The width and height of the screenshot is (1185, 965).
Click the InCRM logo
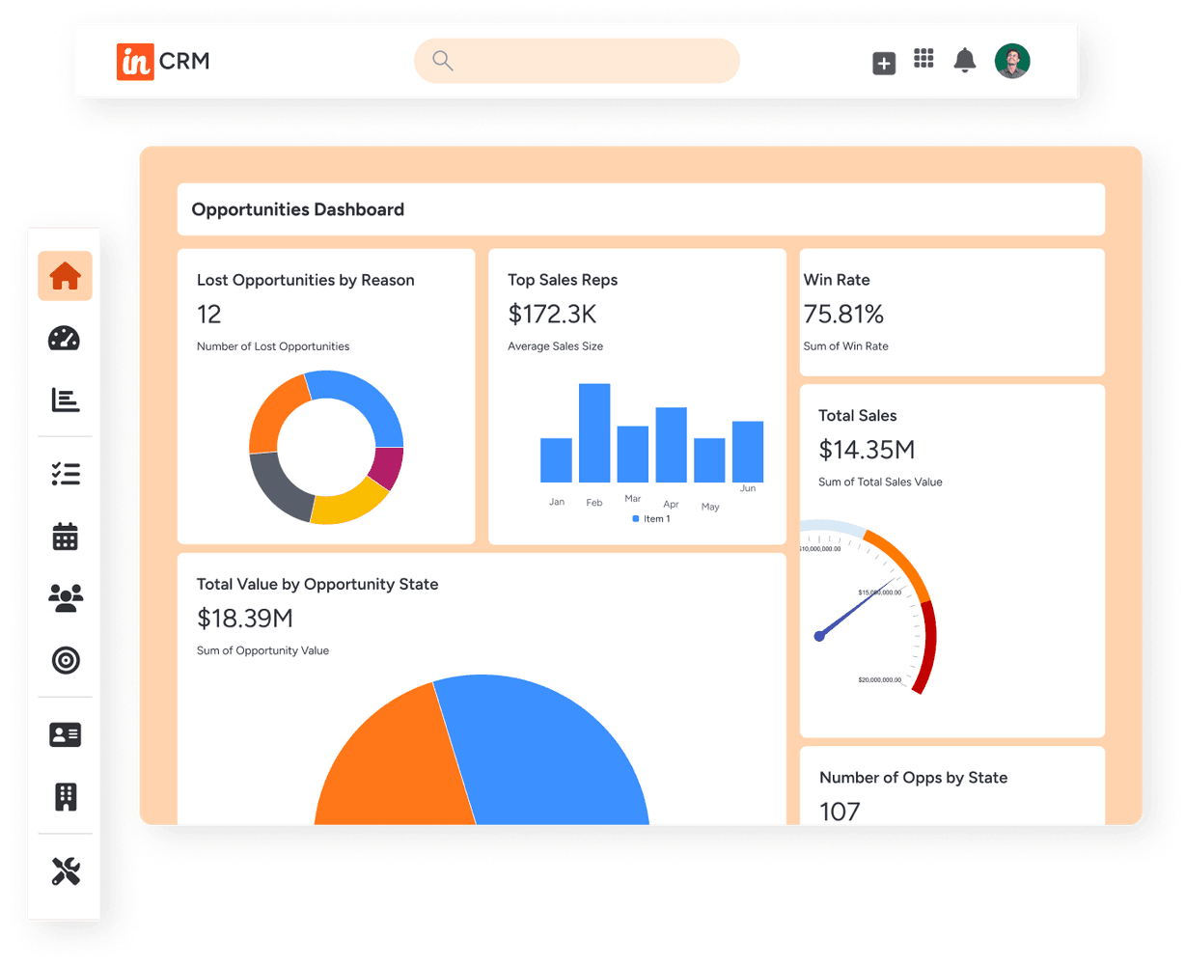coord(162,61)
